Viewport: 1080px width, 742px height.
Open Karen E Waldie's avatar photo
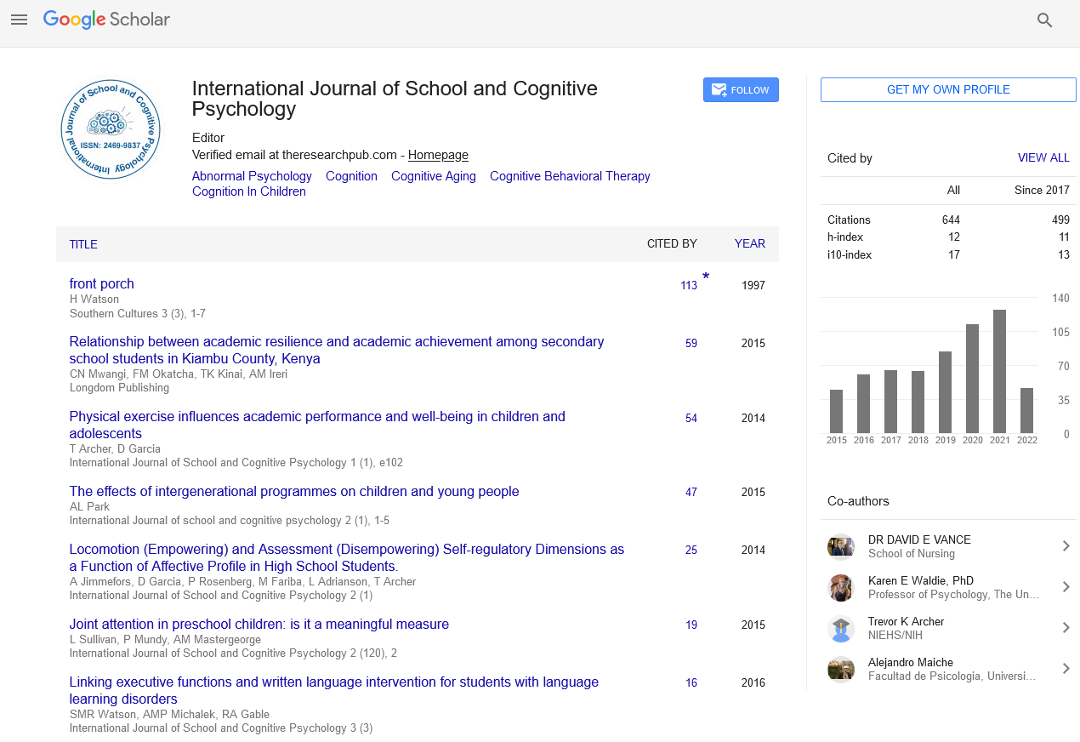pyautogui.click(x=840, y=587)
